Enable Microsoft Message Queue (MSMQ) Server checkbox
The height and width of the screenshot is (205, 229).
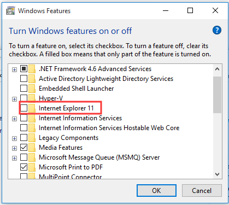tap(24, 157)
